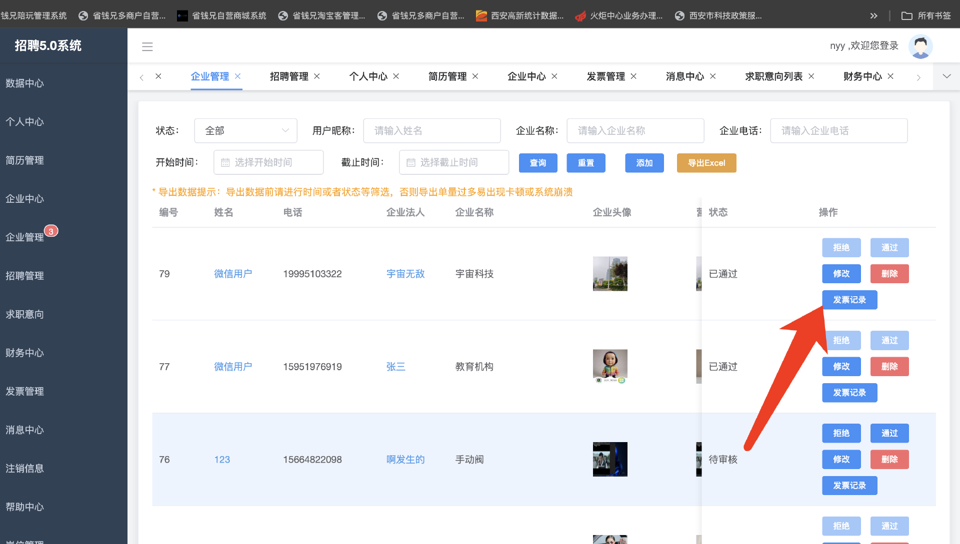Click the 企业名称 input field

click(635, 131)
